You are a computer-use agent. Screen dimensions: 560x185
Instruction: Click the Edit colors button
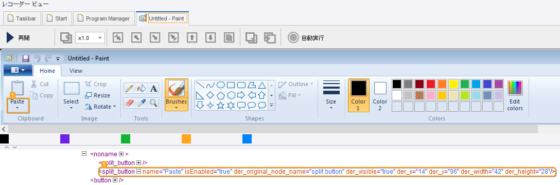(515, 95)
